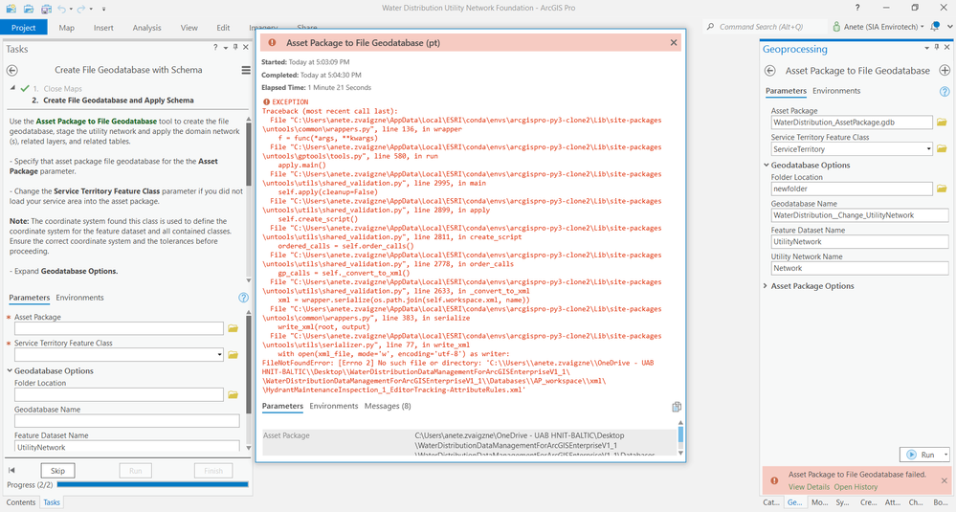This screenshot has height=512, width=956.
Task: Jump to first task step icon
Action: pyautogui.click(x=11, y=470)
